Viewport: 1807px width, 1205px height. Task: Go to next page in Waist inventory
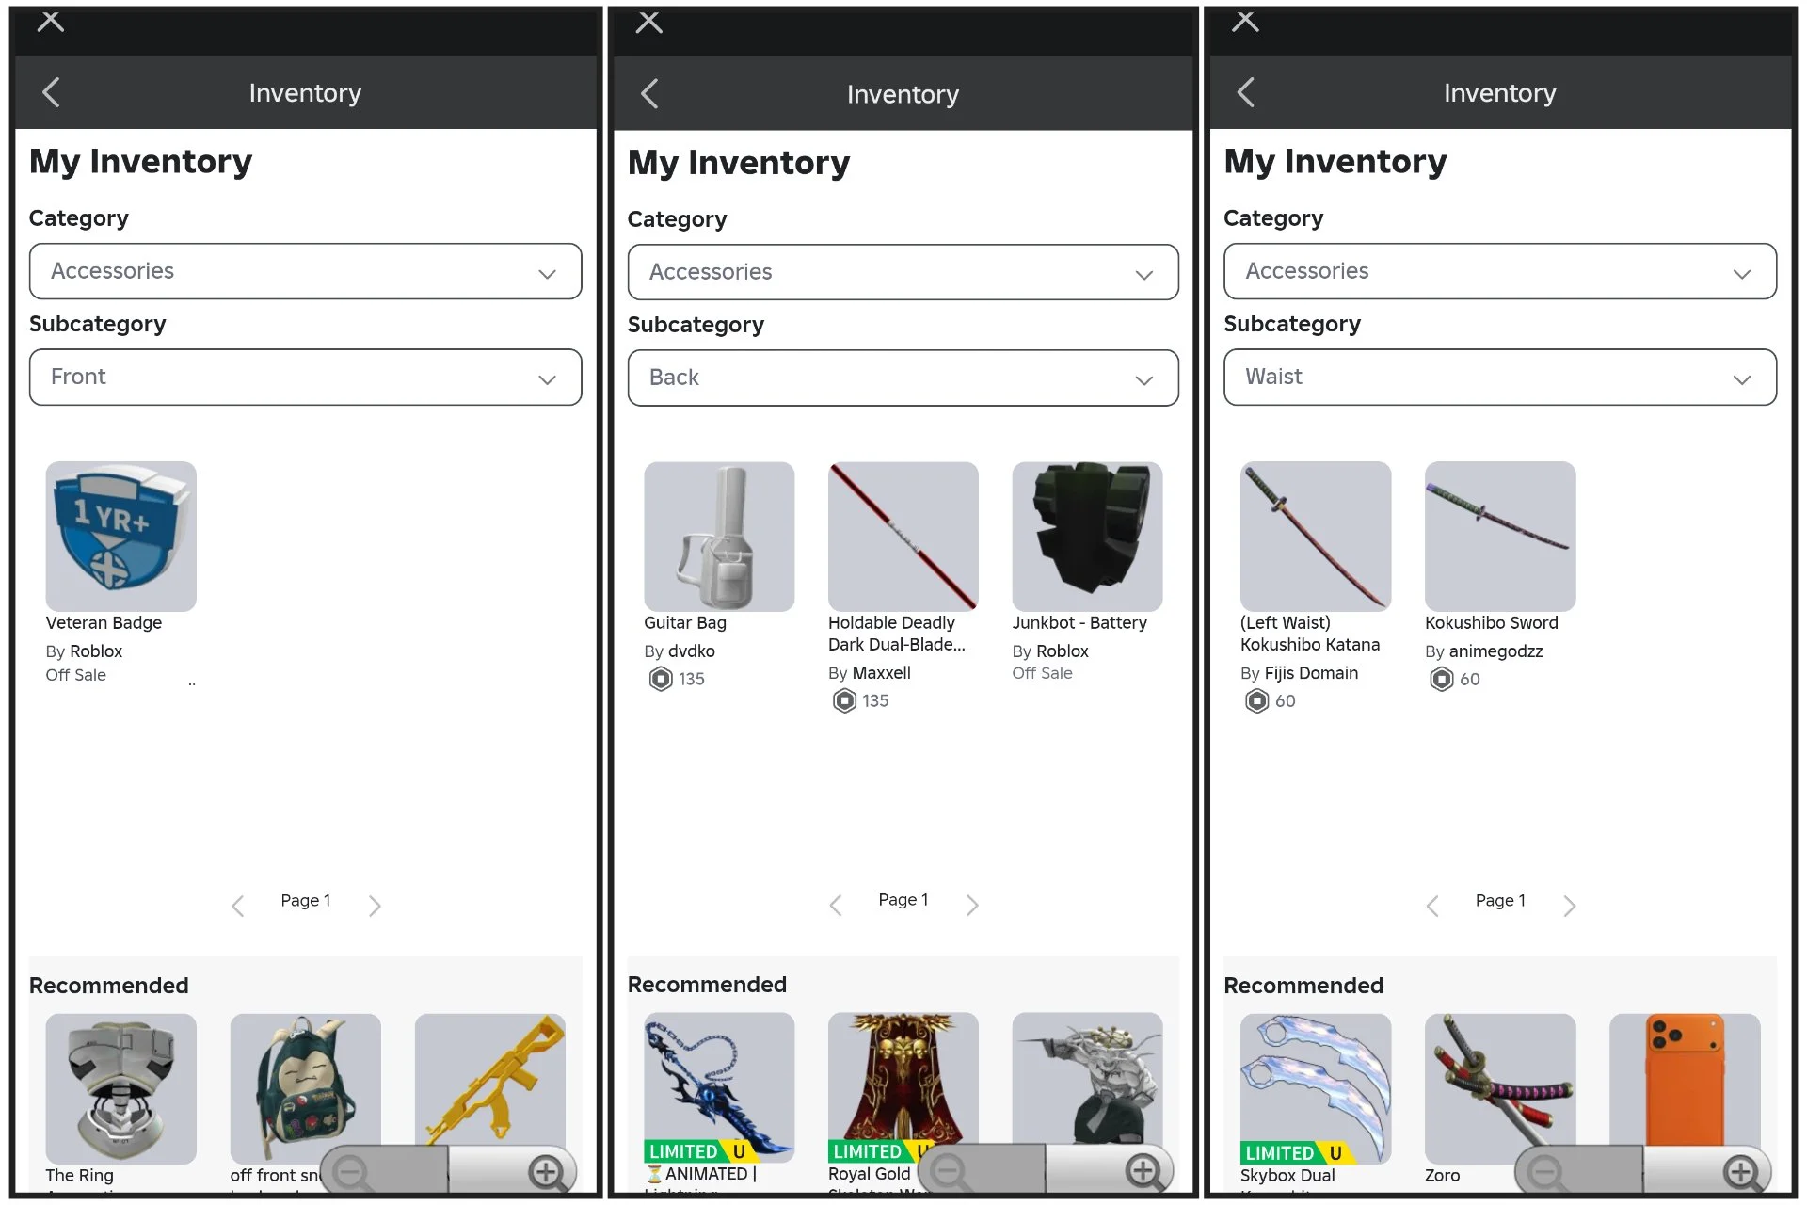click(x=1569, y=906)
